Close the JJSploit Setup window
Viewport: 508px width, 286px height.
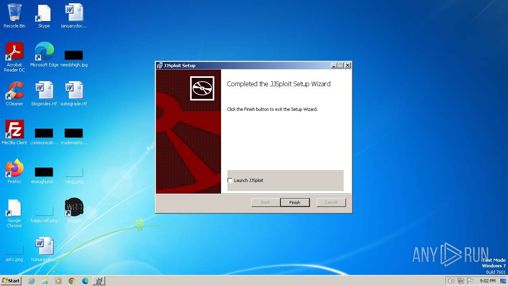(348, 66)
